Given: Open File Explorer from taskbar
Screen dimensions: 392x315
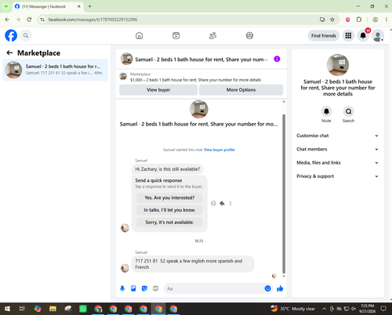Looking at the screenshot, I should (53, 309).
